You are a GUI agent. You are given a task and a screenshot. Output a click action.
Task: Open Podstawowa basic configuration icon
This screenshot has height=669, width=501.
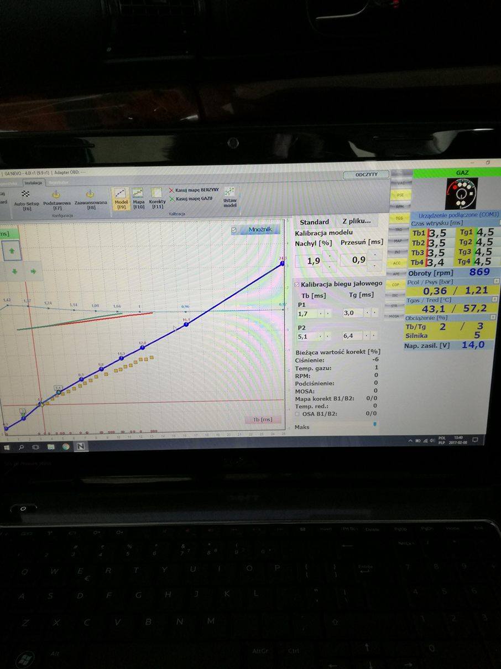[x=56, y=198]
